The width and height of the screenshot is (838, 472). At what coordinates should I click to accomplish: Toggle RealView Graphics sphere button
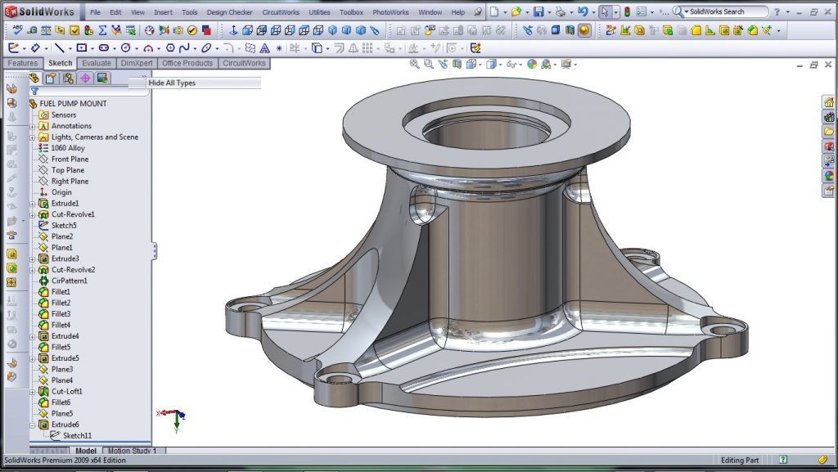point(583,30)
